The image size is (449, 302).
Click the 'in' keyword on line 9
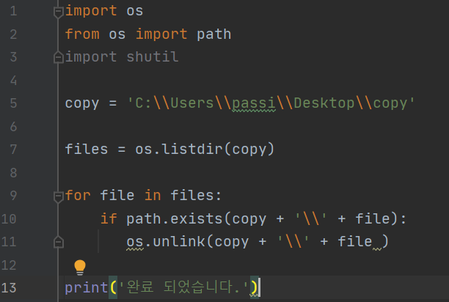coord(153,196)
